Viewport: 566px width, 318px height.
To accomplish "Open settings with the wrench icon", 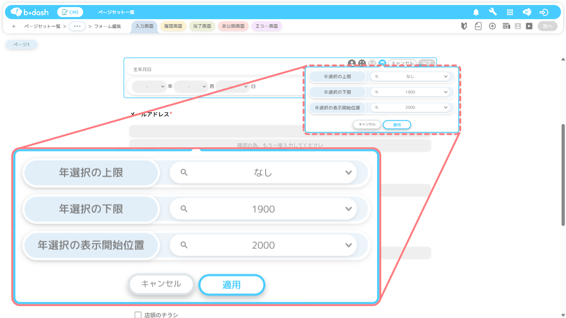I will pyautogui.click(x=493, y=12).
